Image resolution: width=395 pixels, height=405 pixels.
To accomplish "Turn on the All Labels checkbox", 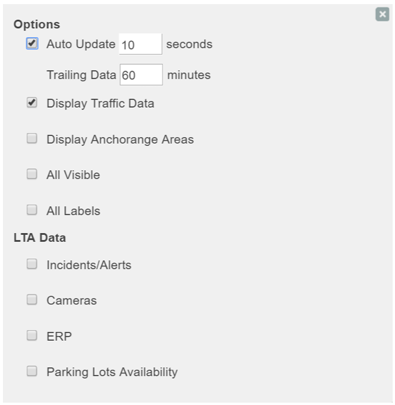I will (x=32, y=210).
